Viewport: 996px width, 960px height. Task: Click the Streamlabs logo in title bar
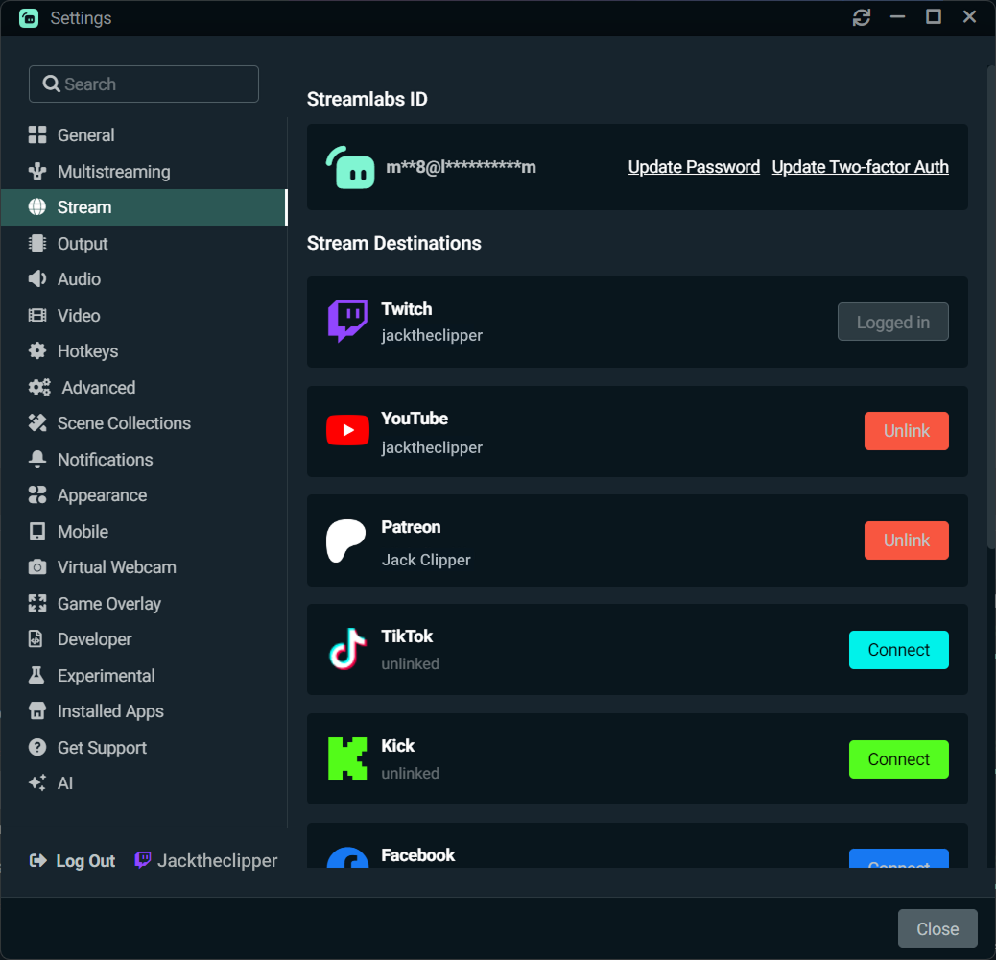(29, 18)
